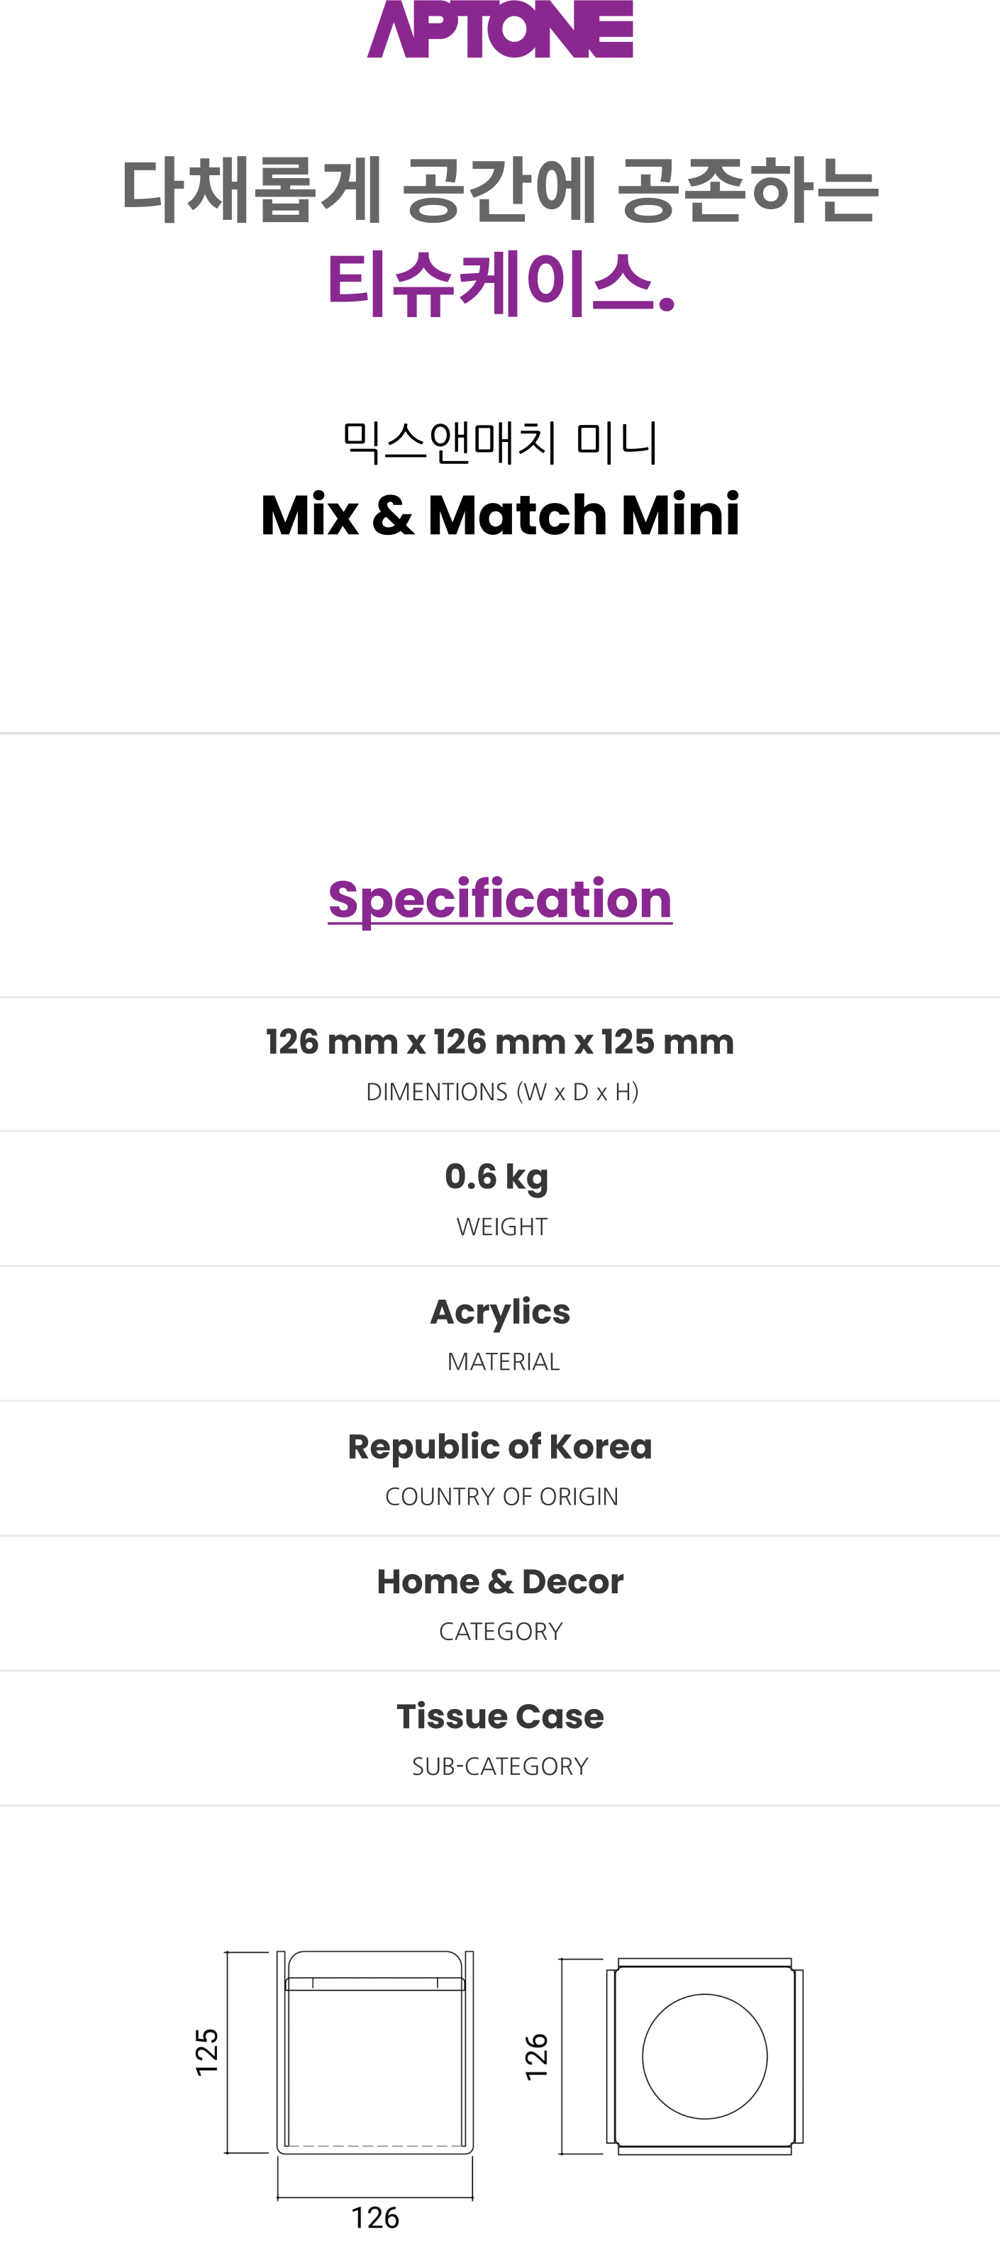This screenshot has width=1000, height=2241.
Task: Click the 125 height dimension label
Action: tap(207, 2052)
